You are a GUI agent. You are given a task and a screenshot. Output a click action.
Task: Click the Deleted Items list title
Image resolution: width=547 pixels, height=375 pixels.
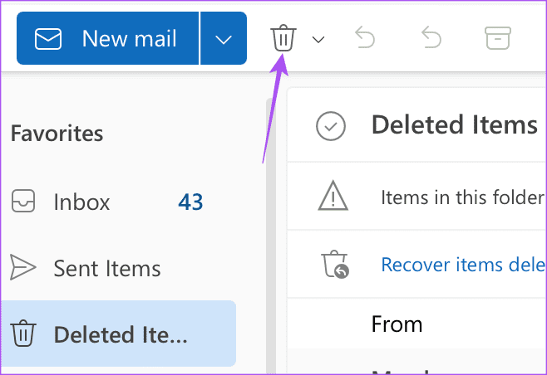pos(455,125)
